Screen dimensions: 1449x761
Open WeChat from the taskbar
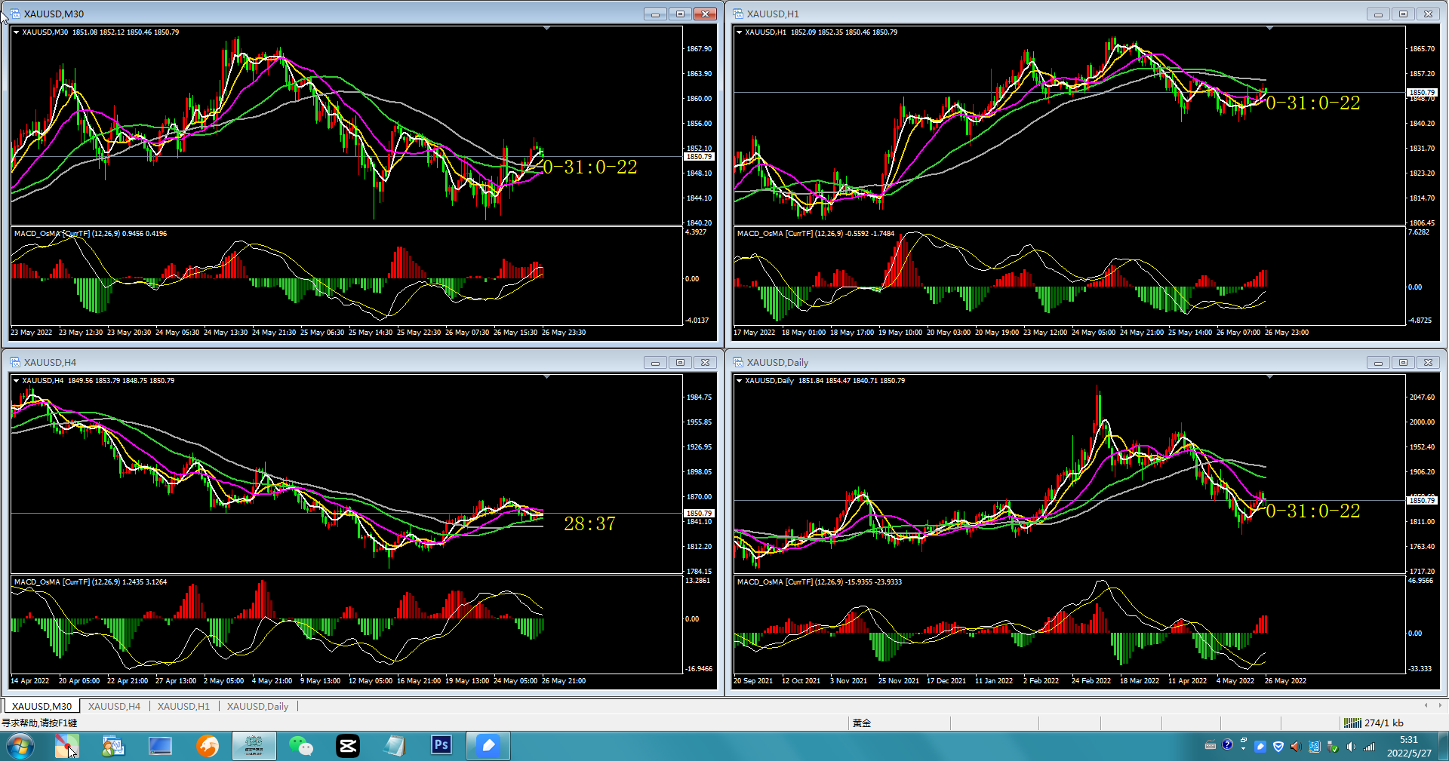(301, 746)
